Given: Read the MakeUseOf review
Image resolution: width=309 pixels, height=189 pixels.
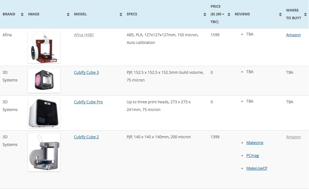Looking at the screenshot, I should pyautogui.click(x=257, y=168).
